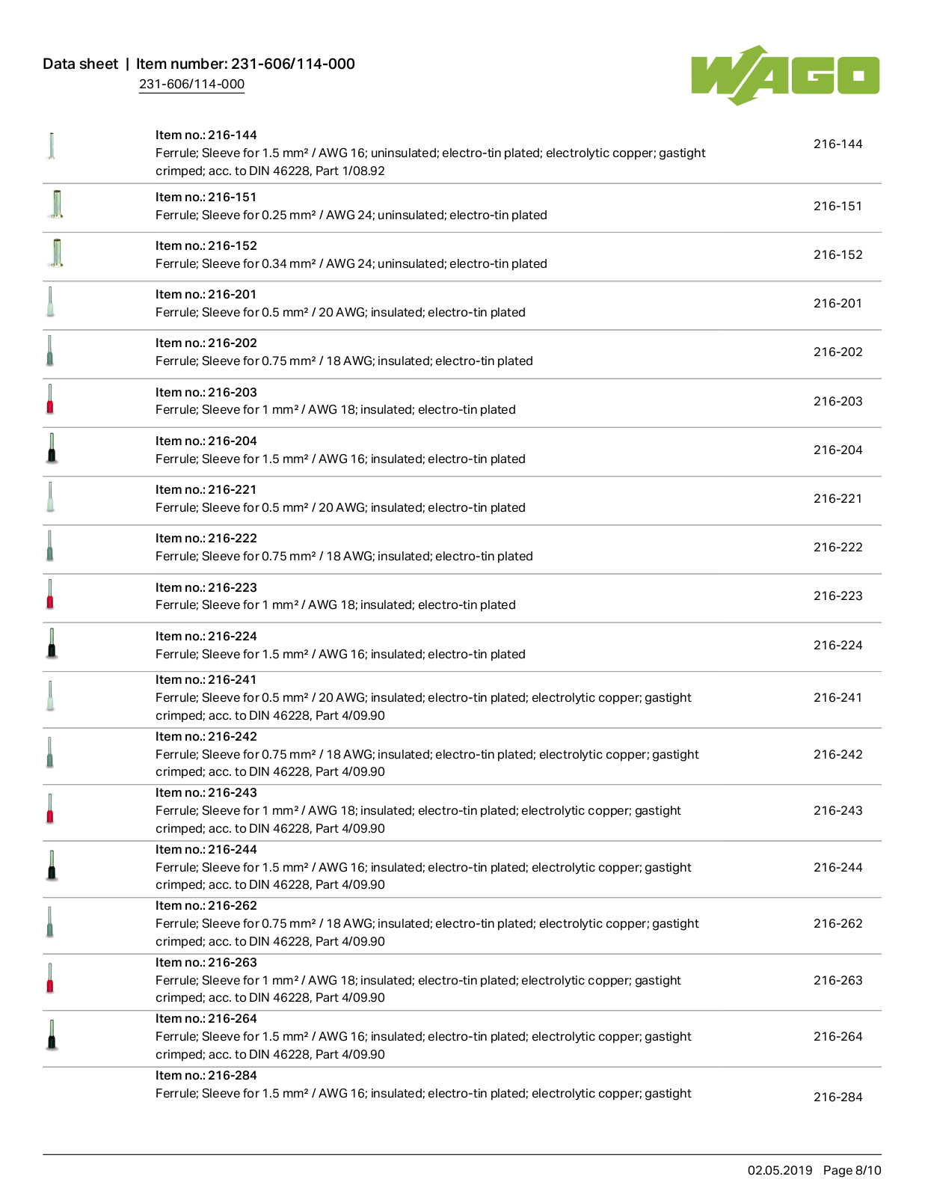Click the white 216-221 ferrule icon
Viewport: 925px width, 1197px height.
pos(50,497)
